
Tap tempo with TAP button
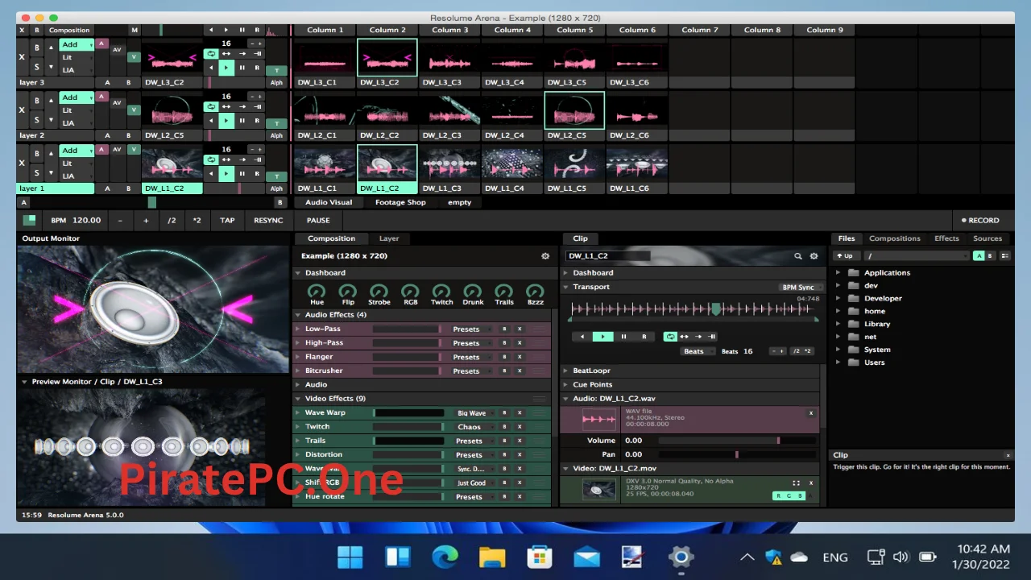(x=228, y=220)
